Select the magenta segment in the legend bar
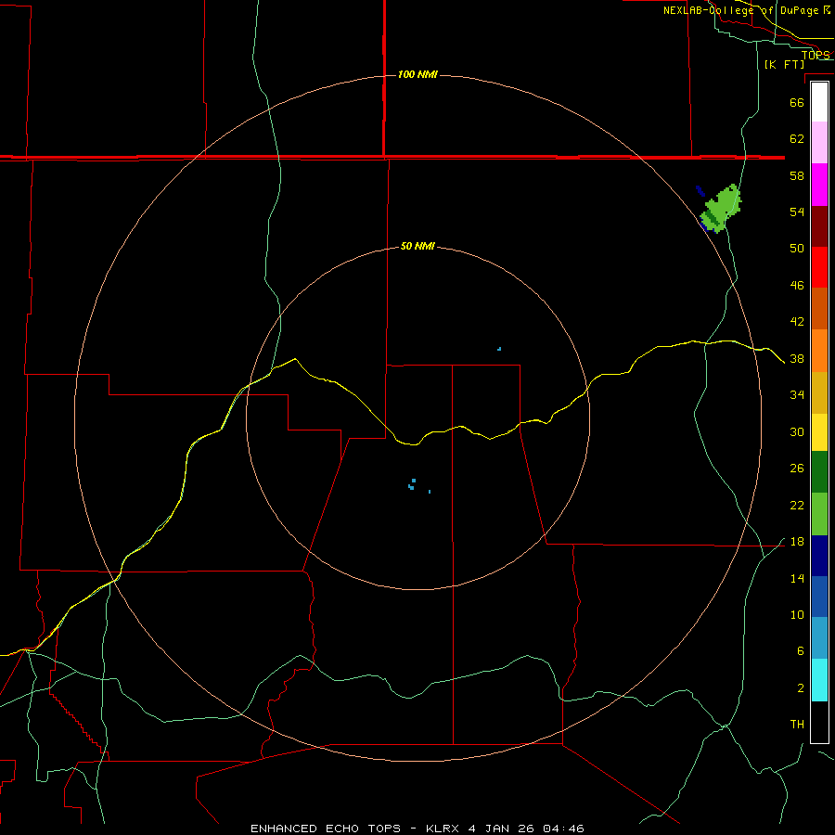The image size is (835, 835). pos(819,185)
